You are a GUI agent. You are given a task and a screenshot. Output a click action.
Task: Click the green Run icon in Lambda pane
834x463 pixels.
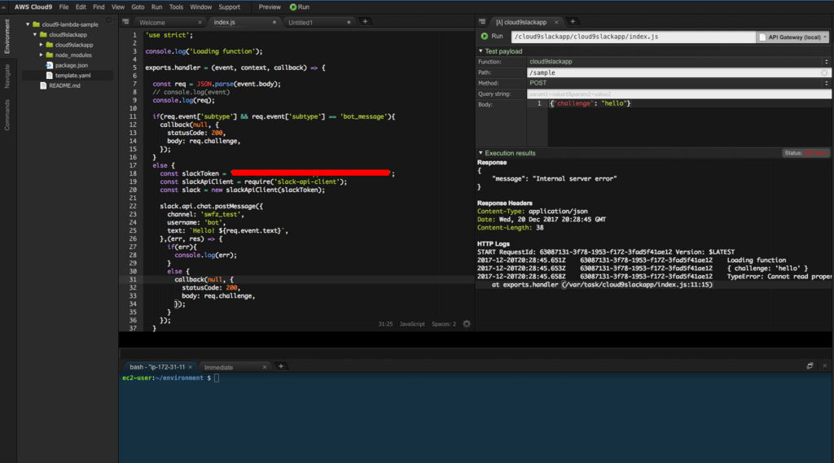485,36
